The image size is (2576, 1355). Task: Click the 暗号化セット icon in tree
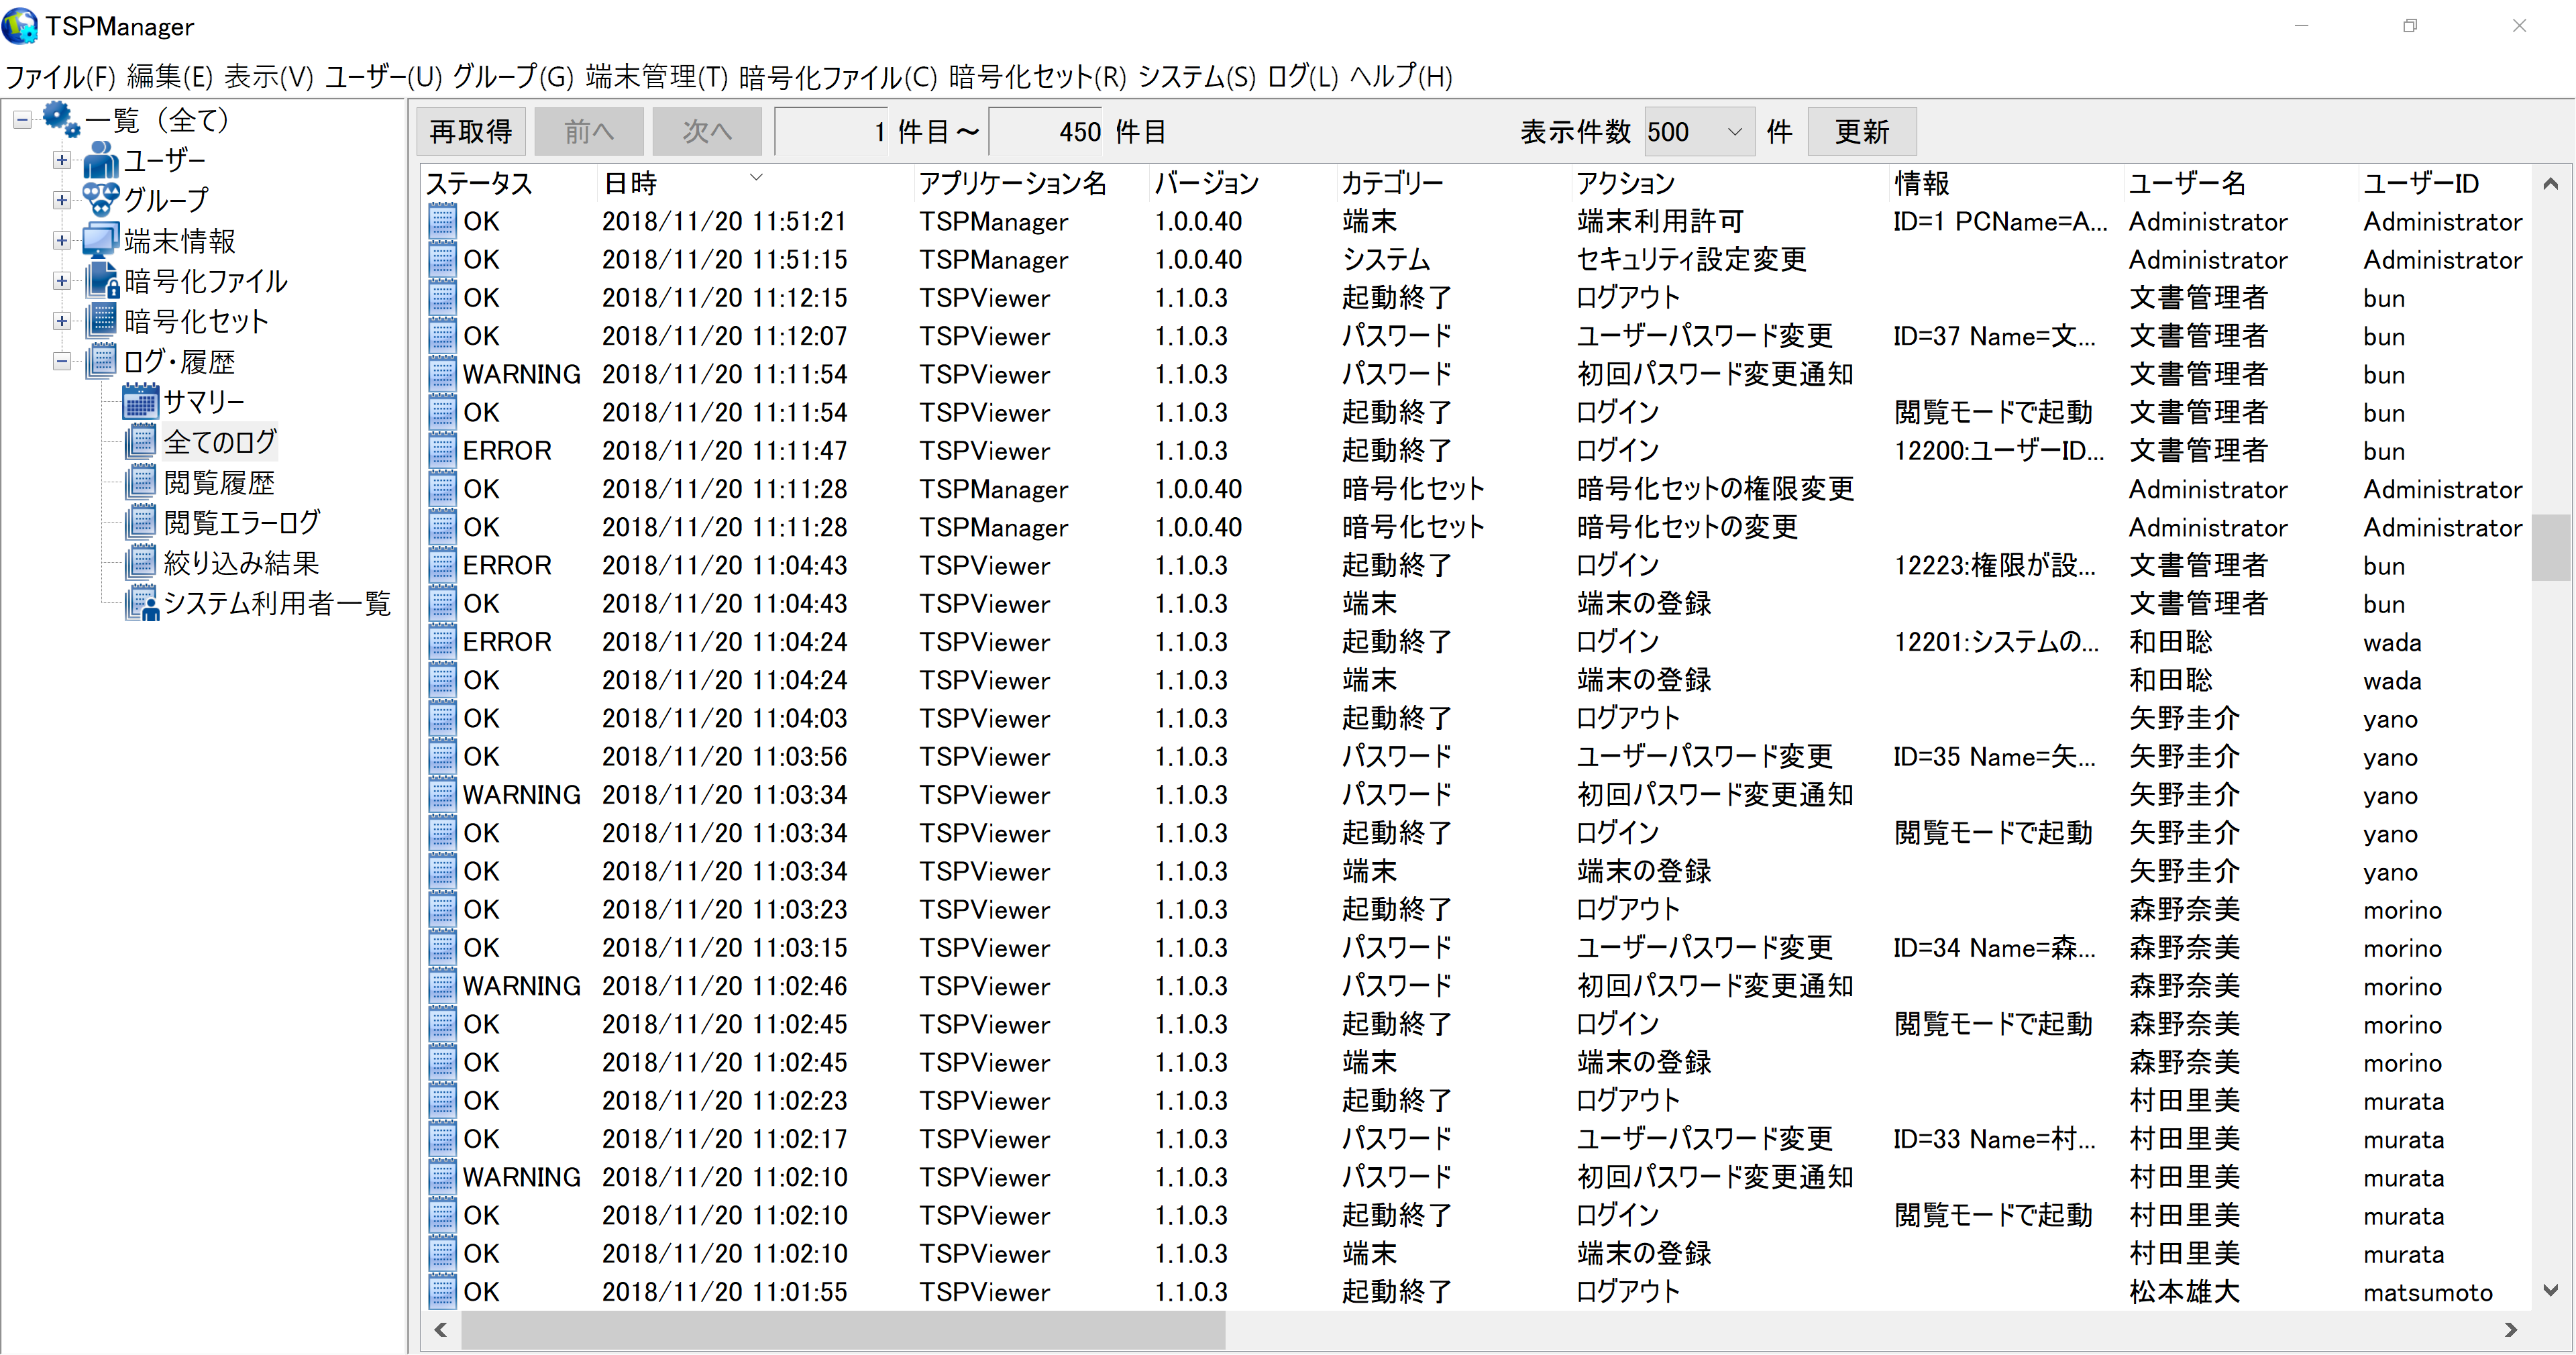[102, 321]
